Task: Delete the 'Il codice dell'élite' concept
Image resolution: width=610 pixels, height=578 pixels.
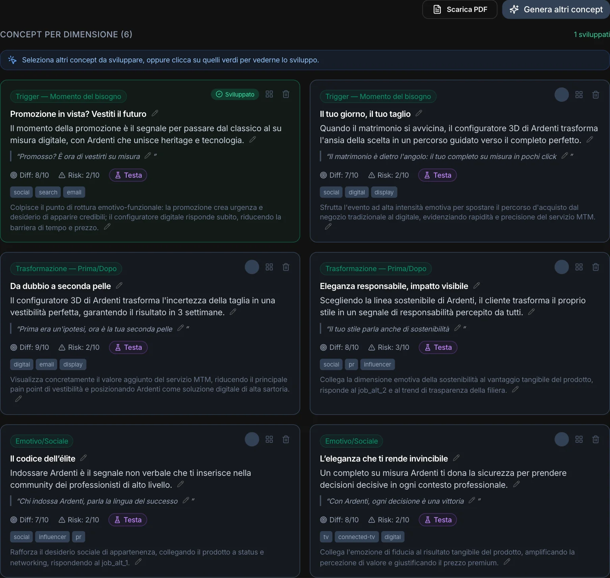Action: tap(286, 439)
